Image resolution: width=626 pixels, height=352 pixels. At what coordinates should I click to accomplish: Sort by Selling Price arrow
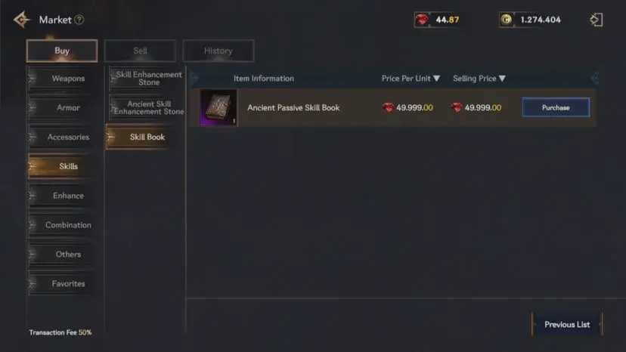502,79
